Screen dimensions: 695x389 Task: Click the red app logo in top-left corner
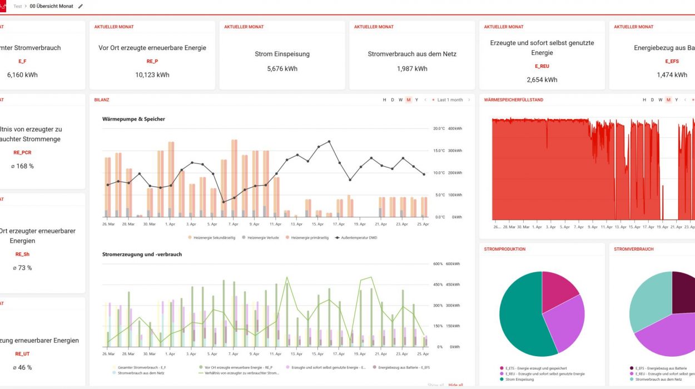pyautogui.click(x=2, y=6)
